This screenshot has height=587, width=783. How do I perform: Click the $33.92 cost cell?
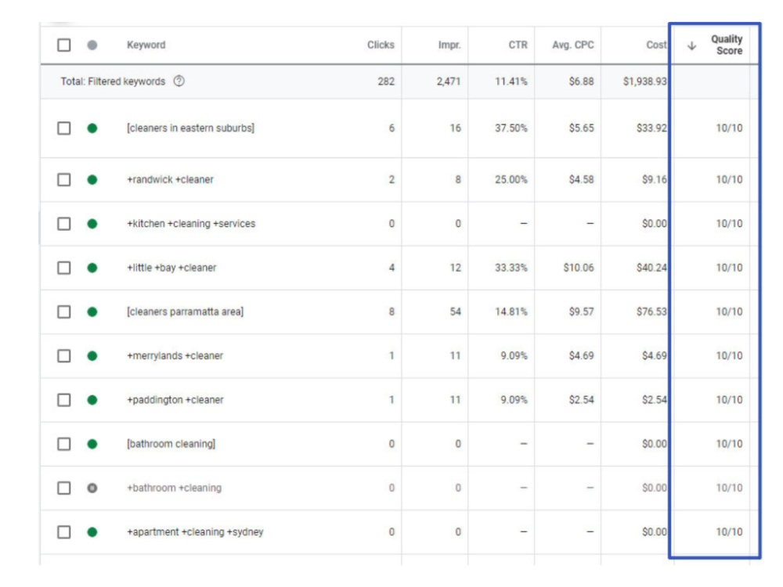coord(651,128)
